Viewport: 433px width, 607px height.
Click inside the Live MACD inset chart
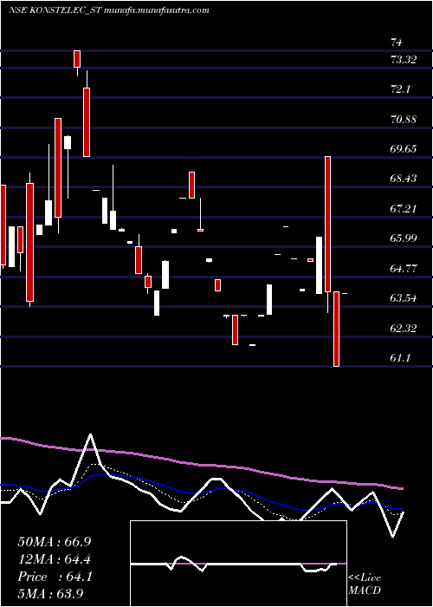pos(238,564)
